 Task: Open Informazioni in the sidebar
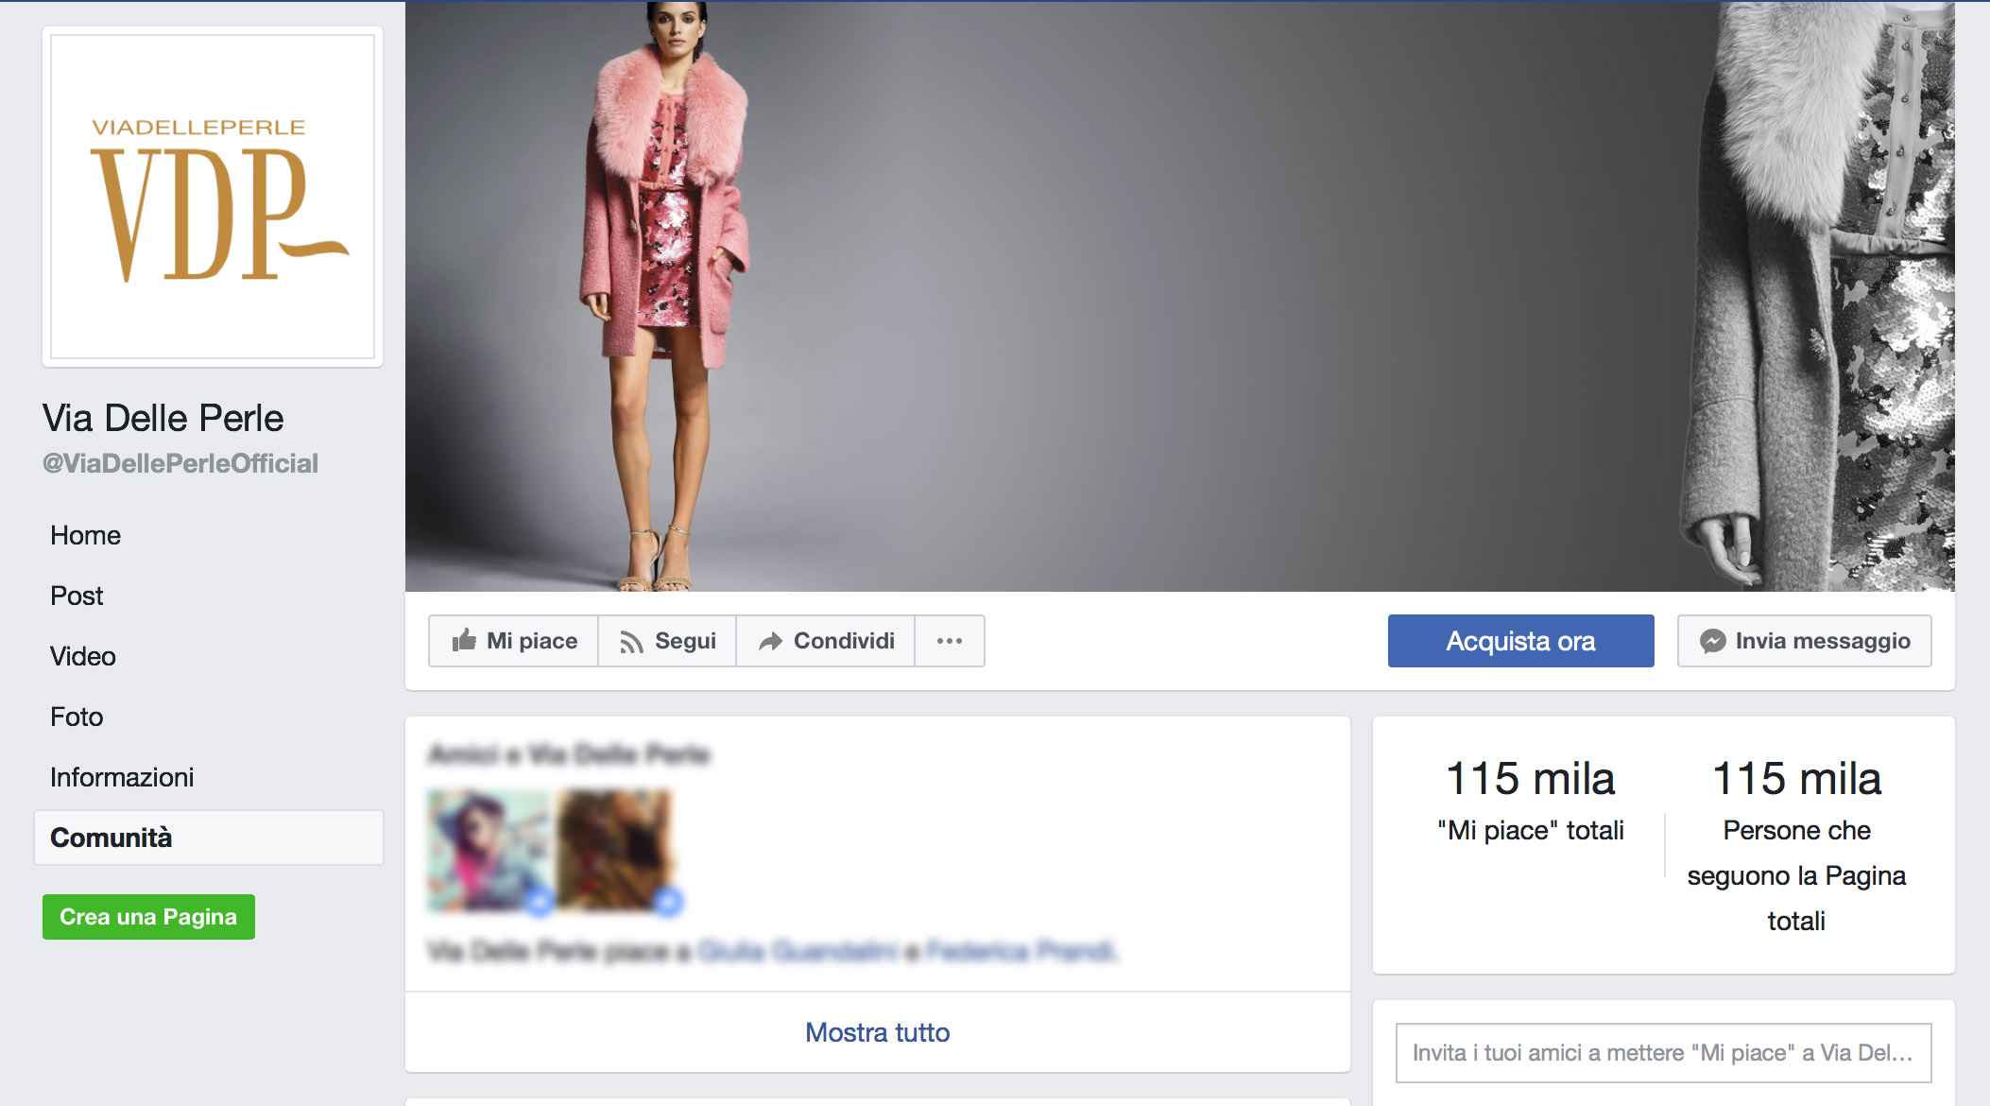pos(121,777)
